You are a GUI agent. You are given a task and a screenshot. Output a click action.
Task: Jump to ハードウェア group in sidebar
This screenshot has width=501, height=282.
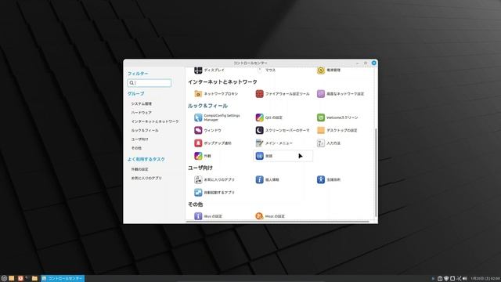coord(141,113)
